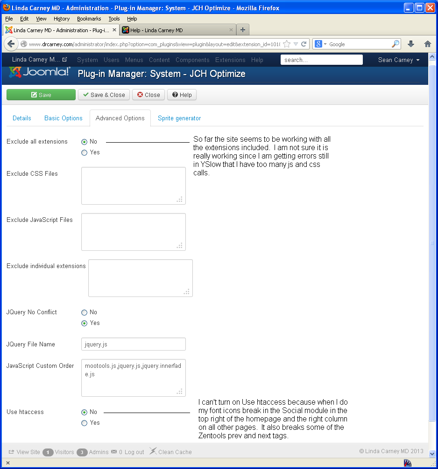Select Yes for JQuery No Conflict
Image resolution: width=438 pixels, height=469 pixels.
[x=84, y=323]
